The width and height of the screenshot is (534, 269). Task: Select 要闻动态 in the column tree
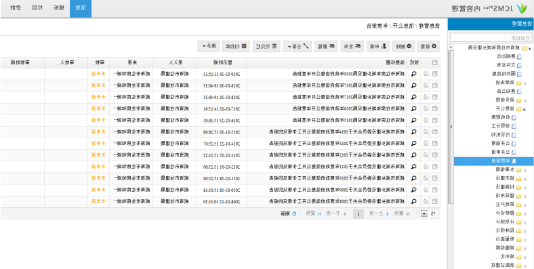506,56
